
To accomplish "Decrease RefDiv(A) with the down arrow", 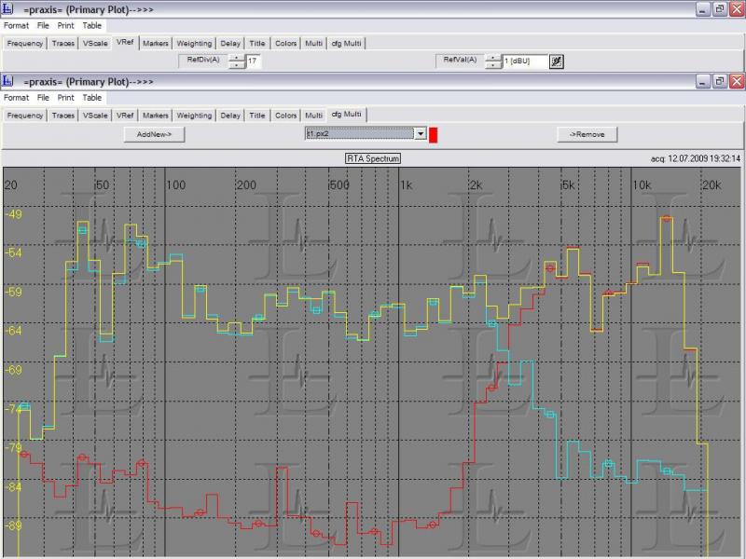I will (237, 64).
